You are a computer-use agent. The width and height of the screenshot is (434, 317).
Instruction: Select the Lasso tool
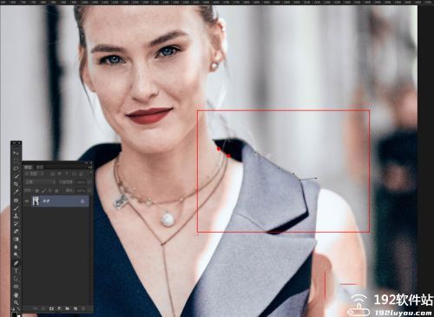16,168
